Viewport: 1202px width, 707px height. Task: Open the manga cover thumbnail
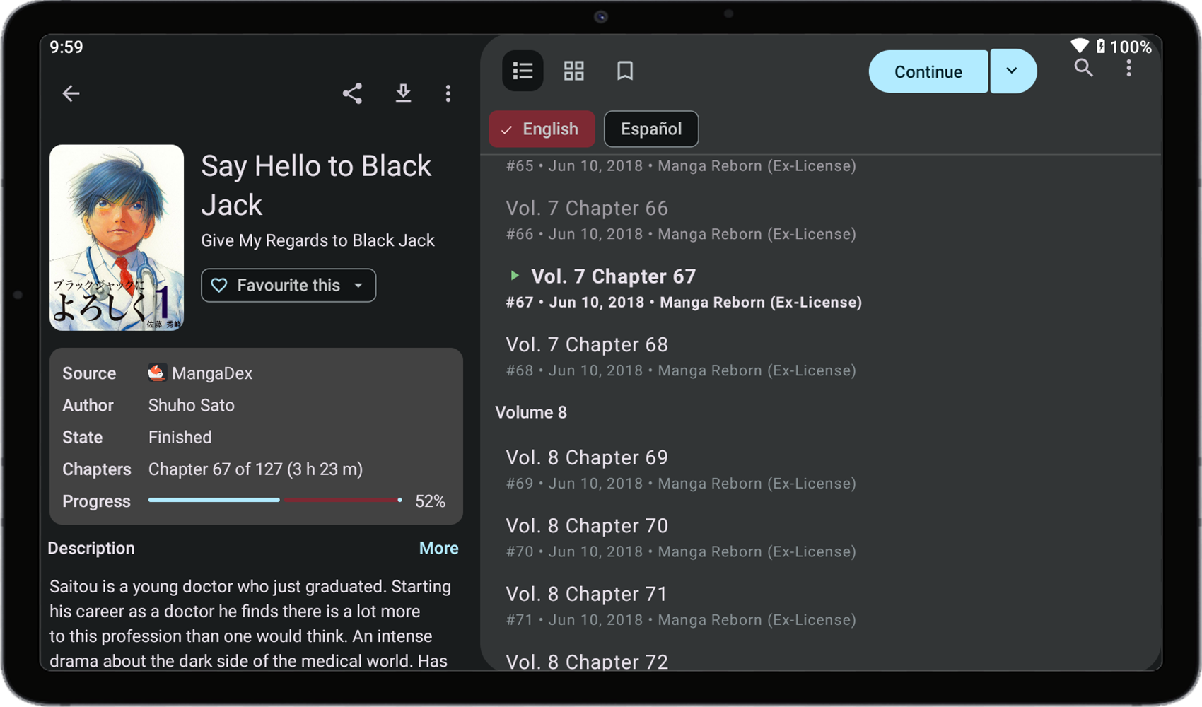point(117,238)
